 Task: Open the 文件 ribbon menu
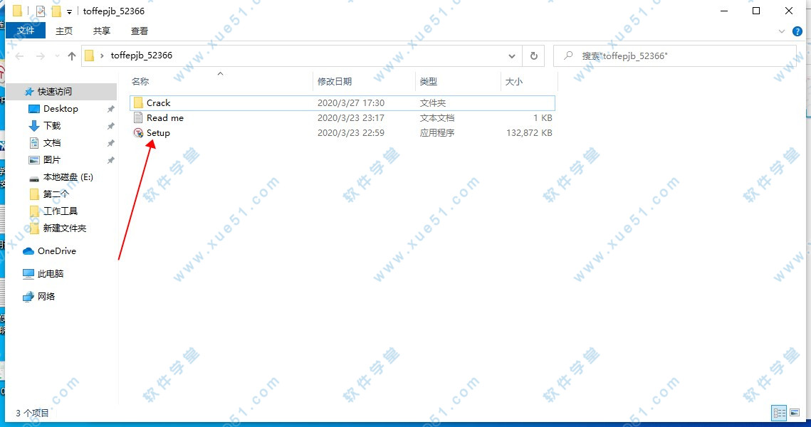pos(26,31)
